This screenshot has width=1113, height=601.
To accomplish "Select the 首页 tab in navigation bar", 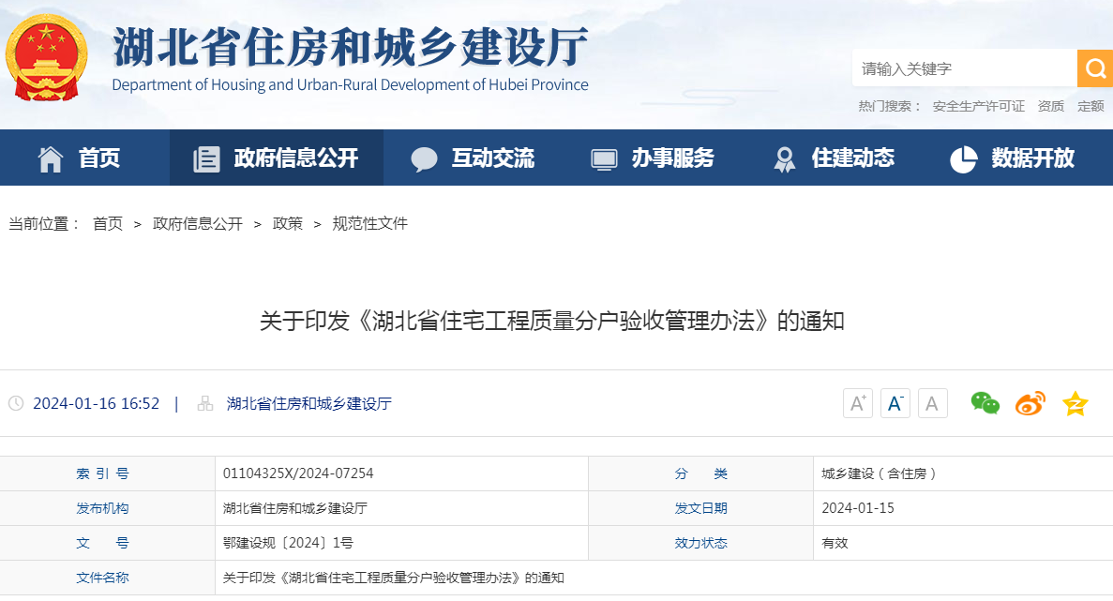I will click(x=84, y=158).
